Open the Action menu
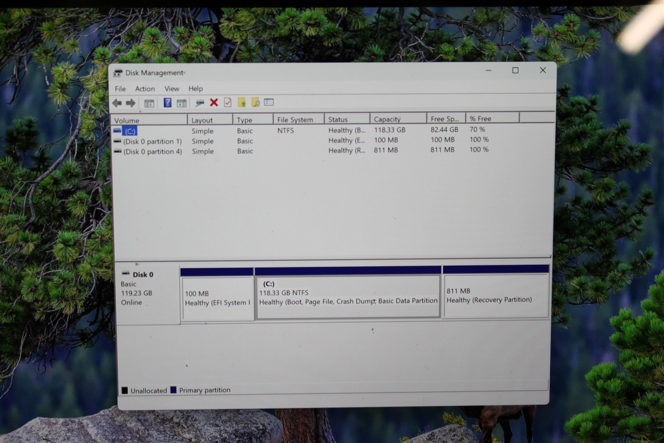664x443 pixels. [x=145, y=89]
